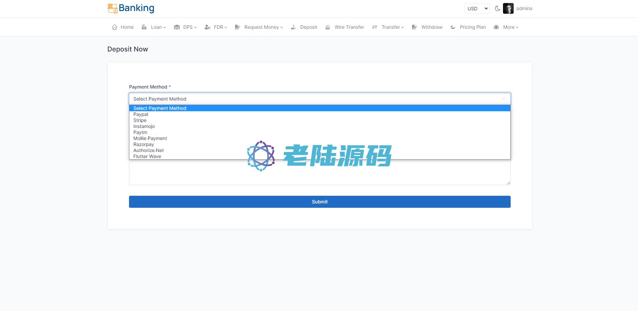The height and width of the screenshot is (311, 638).
Task: Click the FDR user icon
Action: 208,27
